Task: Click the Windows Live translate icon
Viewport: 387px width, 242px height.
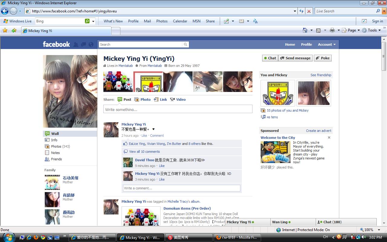Action: coord(255,21)
